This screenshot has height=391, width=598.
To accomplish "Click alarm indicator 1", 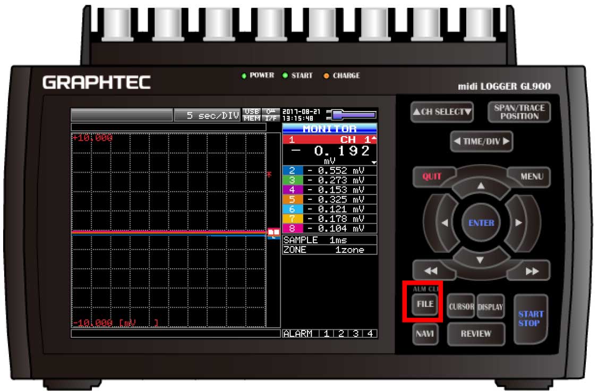I will pos(326,334).
